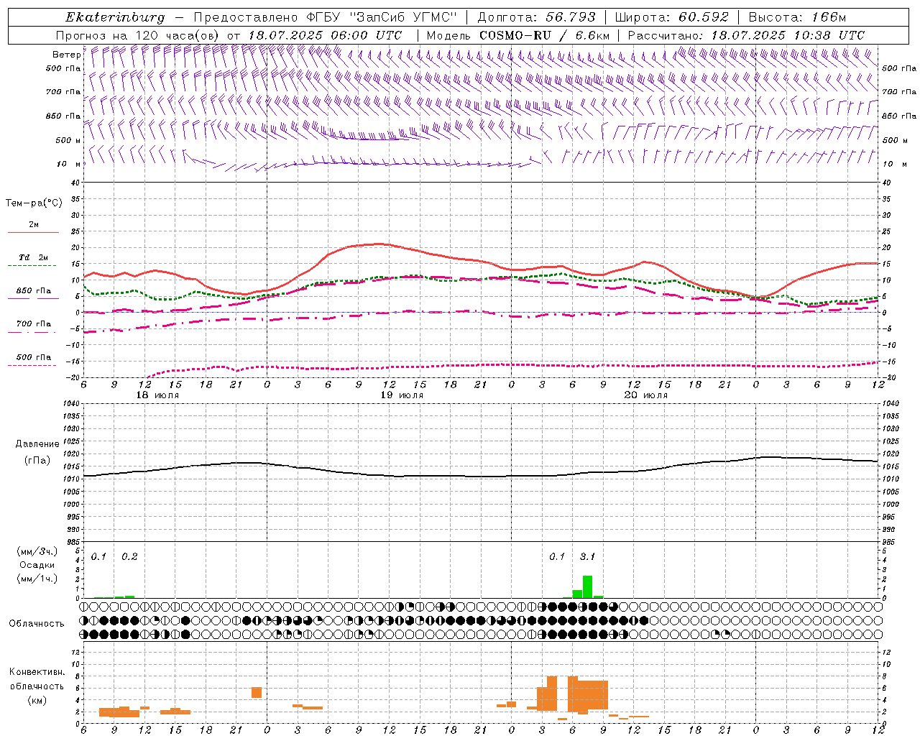
Task: Click the "Ekaterinburg" station title
Action: pos(115,17)
